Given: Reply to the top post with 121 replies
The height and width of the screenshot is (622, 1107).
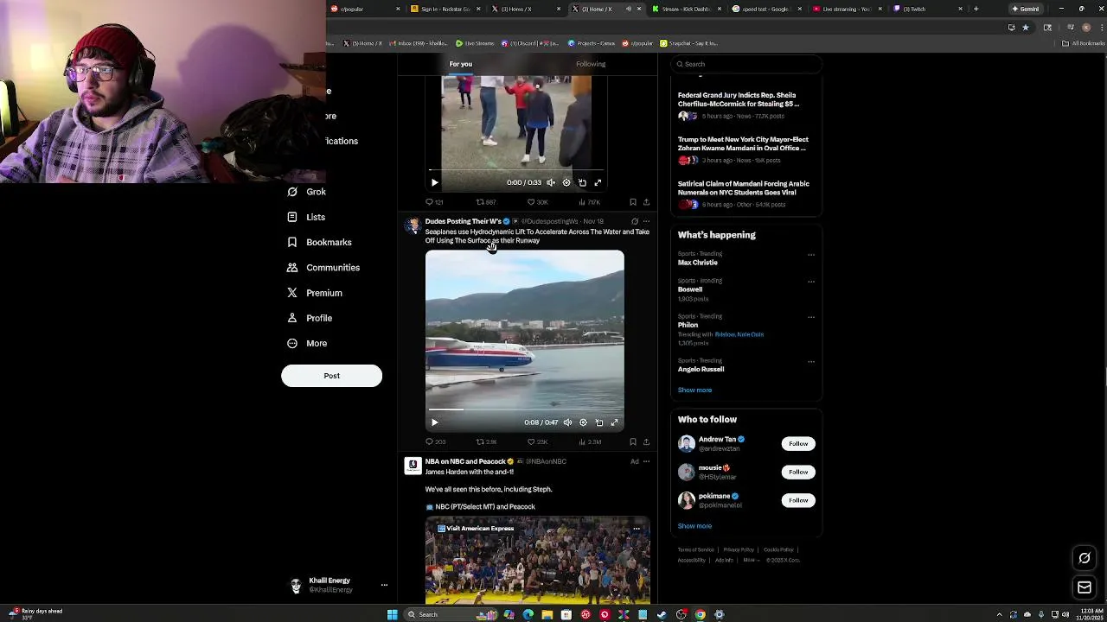Looking at the screenshot, I should [434, 202].
